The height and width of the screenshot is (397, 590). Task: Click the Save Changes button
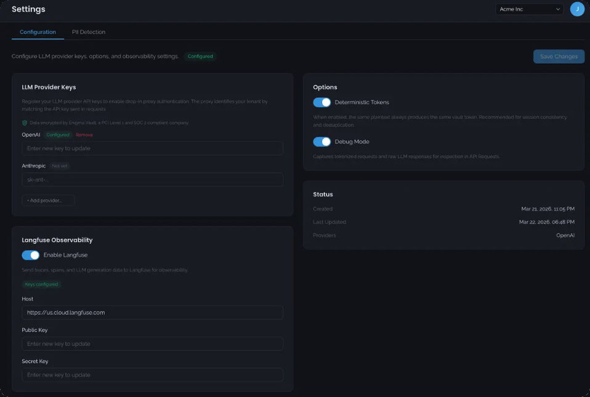pos(559,57)
